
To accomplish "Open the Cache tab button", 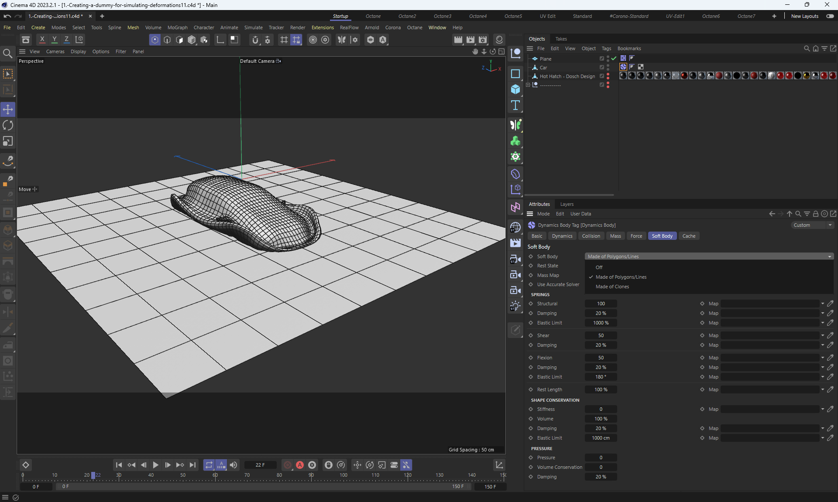I will click(x=689, y=236).
